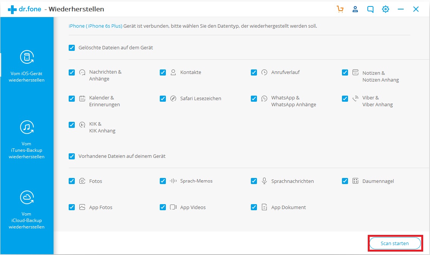Select Vom iTunes-Backup wiederherstellen
The image size is (430, 255).
point(27,140)
